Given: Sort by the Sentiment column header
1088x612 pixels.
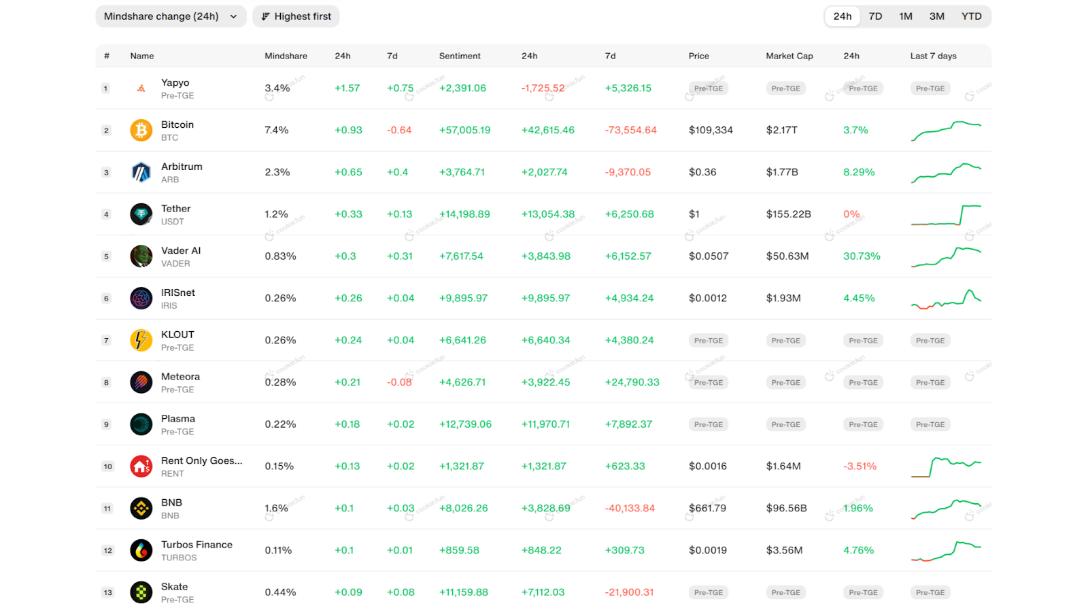Looking at the screenshot, I should click(460, 56).
